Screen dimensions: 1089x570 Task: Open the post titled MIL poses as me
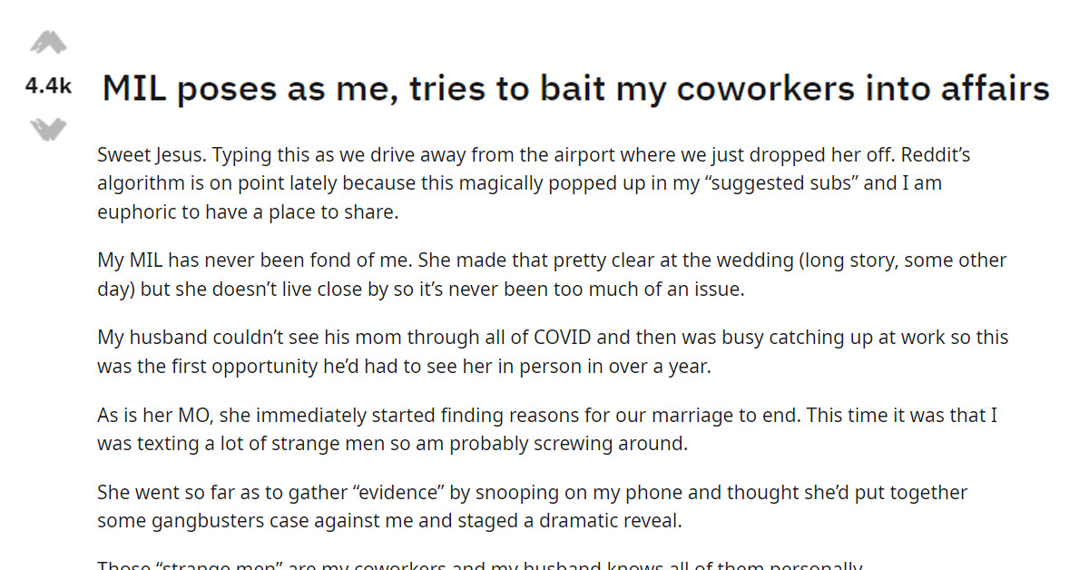point(573,88)
